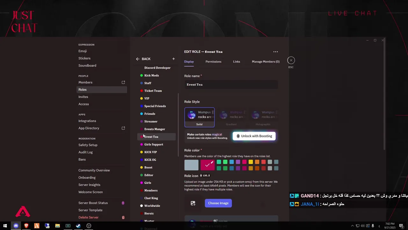Click the microphone tray icon
Screen dimensions: 408x230
coord(373,226)
